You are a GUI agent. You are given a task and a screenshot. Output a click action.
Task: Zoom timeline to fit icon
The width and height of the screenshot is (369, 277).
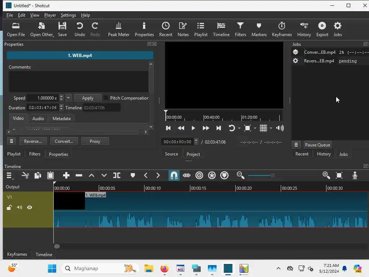pos(339,176)
